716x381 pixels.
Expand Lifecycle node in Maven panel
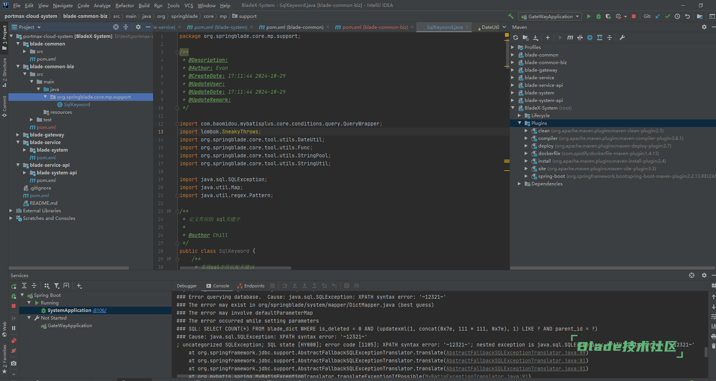click(519, 115)
